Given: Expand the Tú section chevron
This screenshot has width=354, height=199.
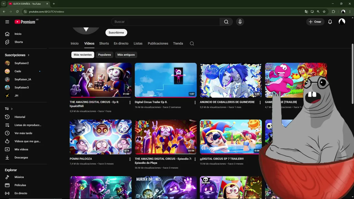Looking at the screenshot, I should 12,109.
